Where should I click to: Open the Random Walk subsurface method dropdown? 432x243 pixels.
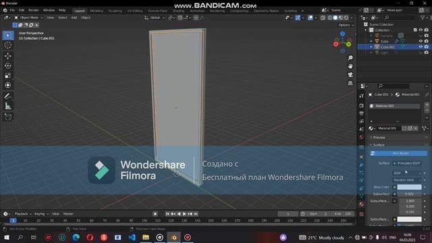(407, 180)
